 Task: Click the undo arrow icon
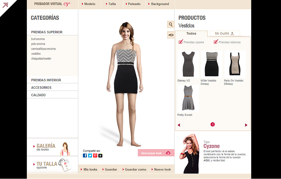[x=171, y=35]
